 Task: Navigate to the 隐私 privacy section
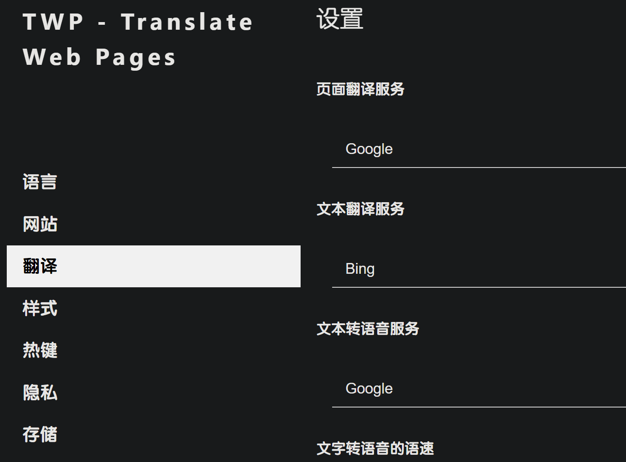click(40, 393)
